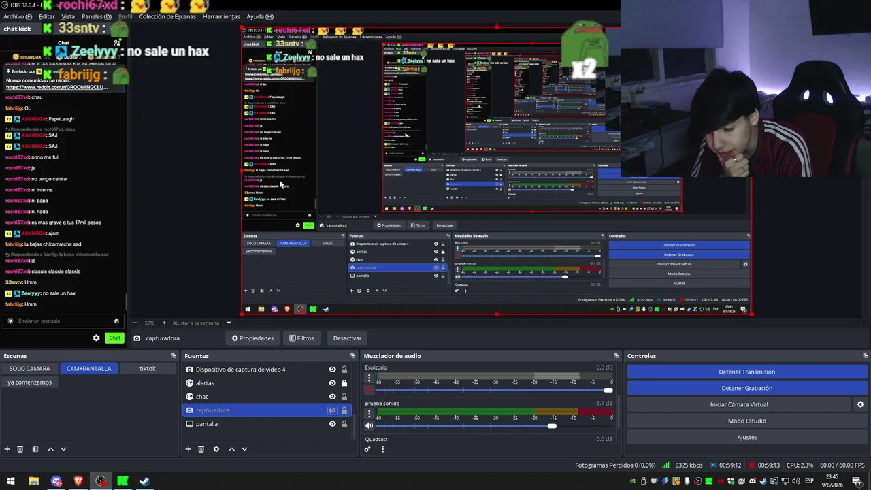Move selected source down
Screen dimensions: 871x490
(x=244, y=449)
